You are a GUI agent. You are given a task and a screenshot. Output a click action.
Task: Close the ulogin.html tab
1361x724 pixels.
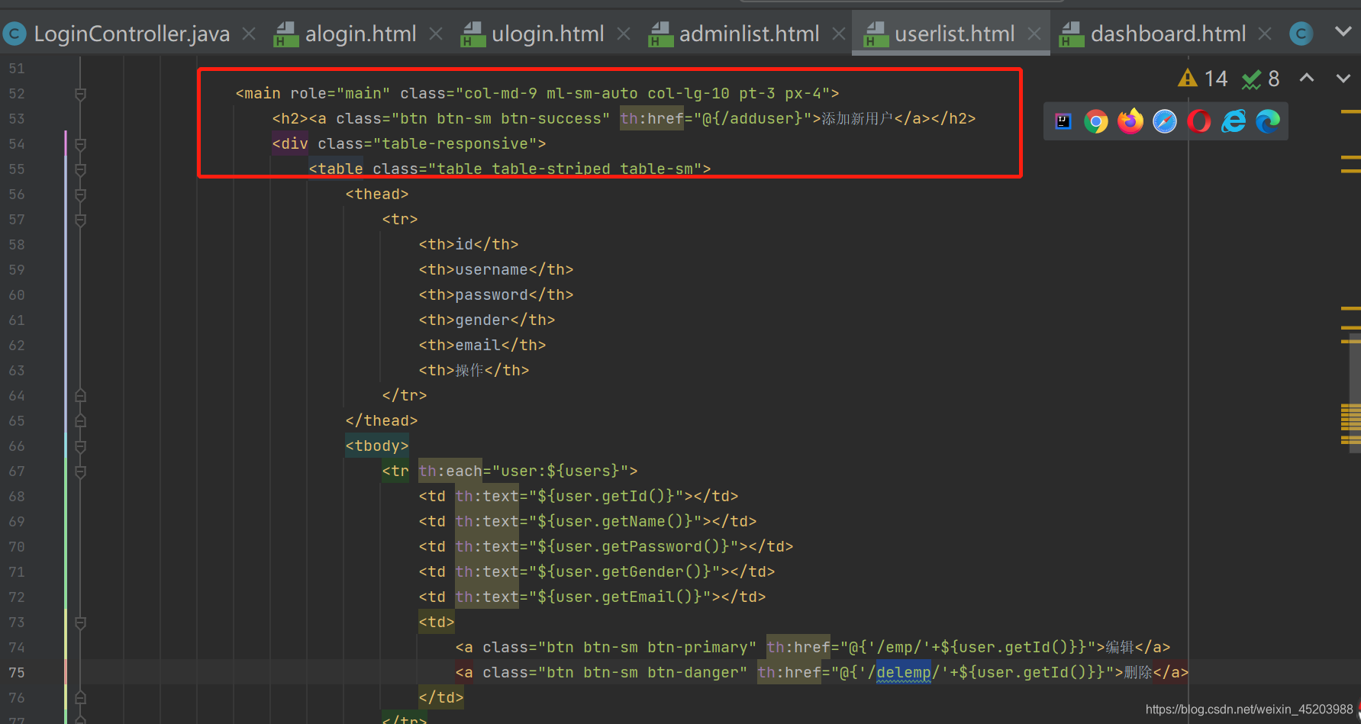click(x=624, y=34)
